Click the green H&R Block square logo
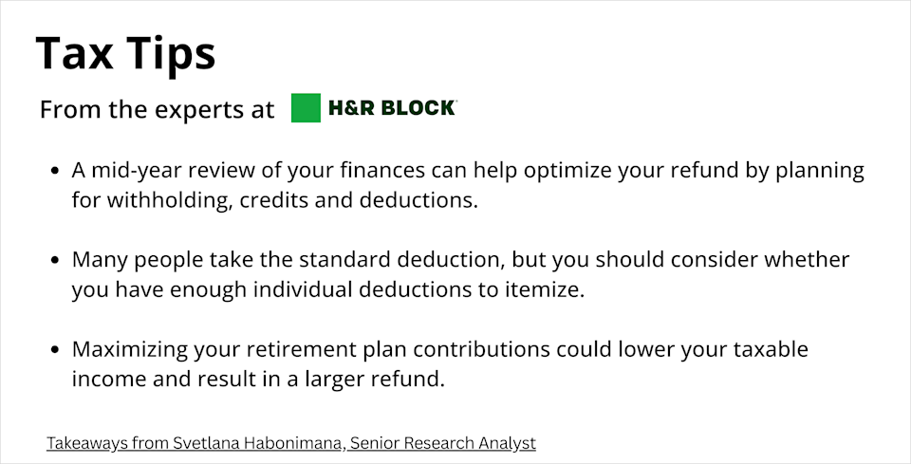 click(306, 108)
